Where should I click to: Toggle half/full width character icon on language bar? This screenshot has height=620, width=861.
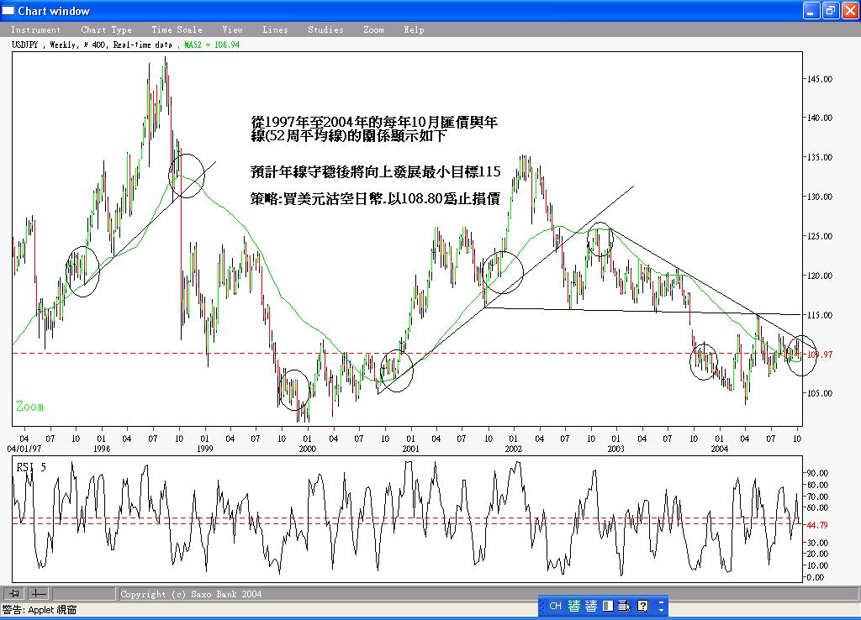(x=608, y=606)
